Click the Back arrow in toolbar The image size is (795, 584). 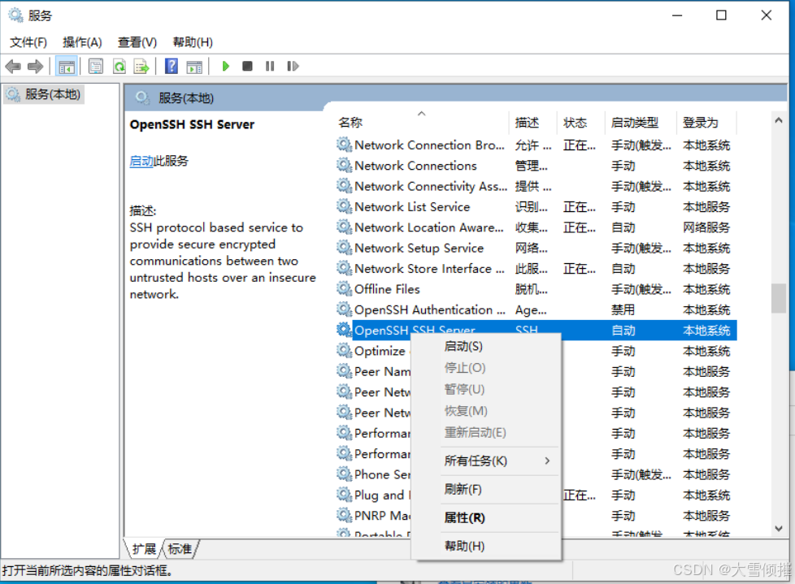pos(13,67)
